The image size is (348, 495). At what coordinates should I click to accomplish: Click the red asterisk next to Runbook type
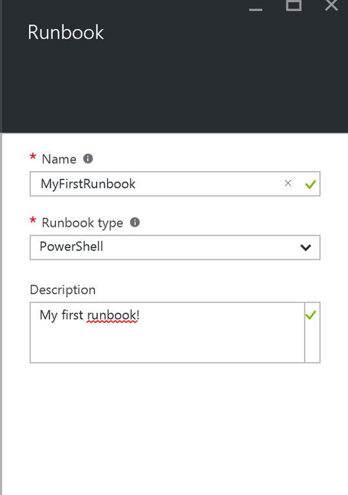pos(32,220)
